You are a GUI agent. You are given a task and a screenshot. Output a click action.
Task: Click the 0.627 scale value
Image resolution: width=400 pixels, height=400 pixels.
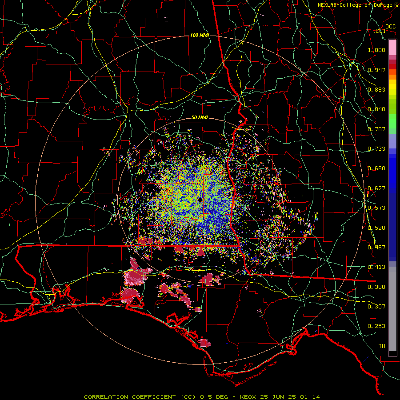pyautogui.click(x=376, y=188)
